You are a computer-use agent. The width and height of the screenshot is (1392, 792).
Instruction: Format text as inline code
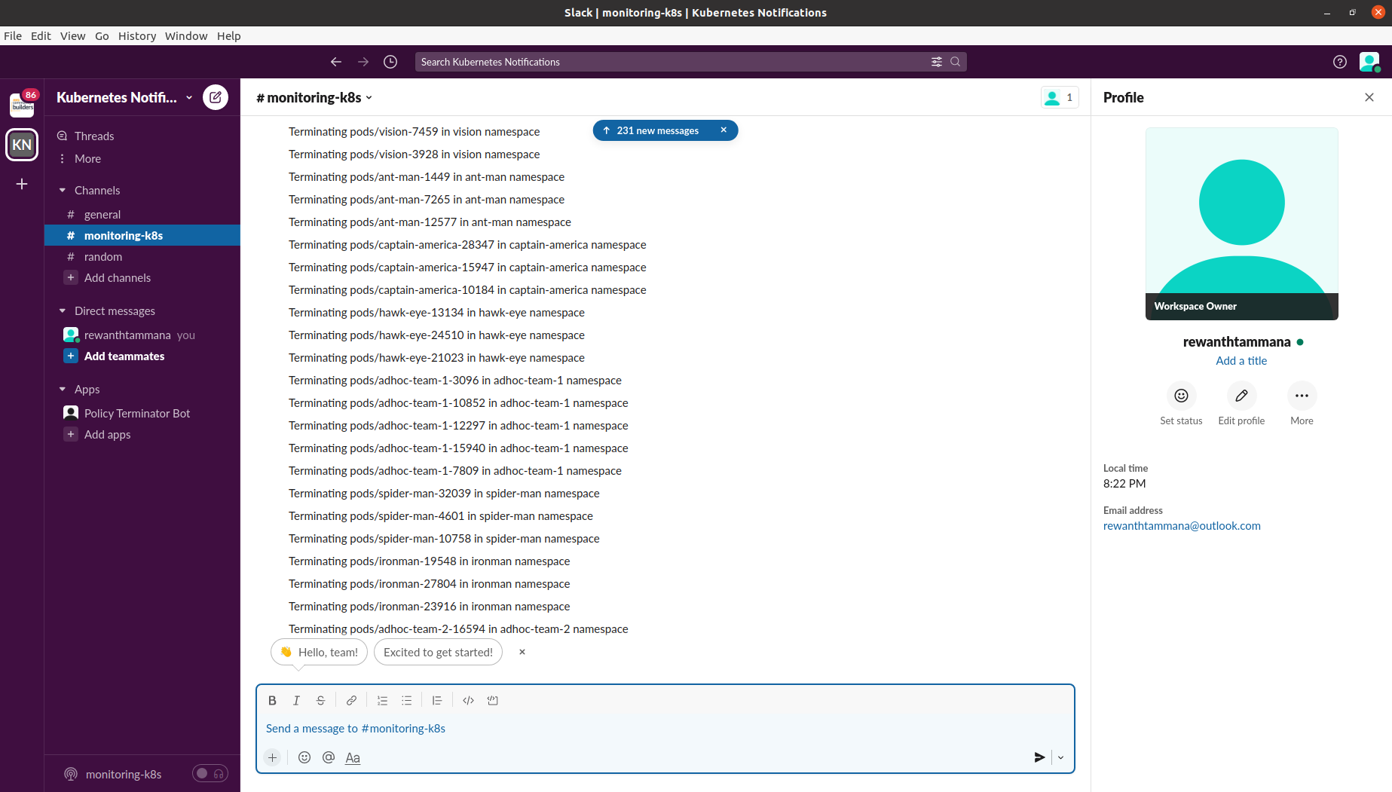click(x=469, y=700)
